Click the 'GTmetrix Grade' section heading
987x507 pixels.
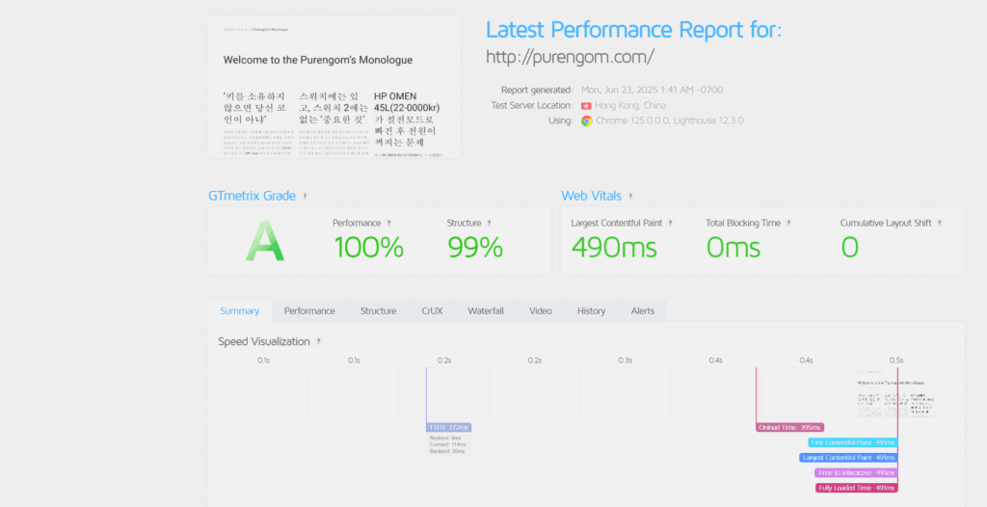[252, 196]
